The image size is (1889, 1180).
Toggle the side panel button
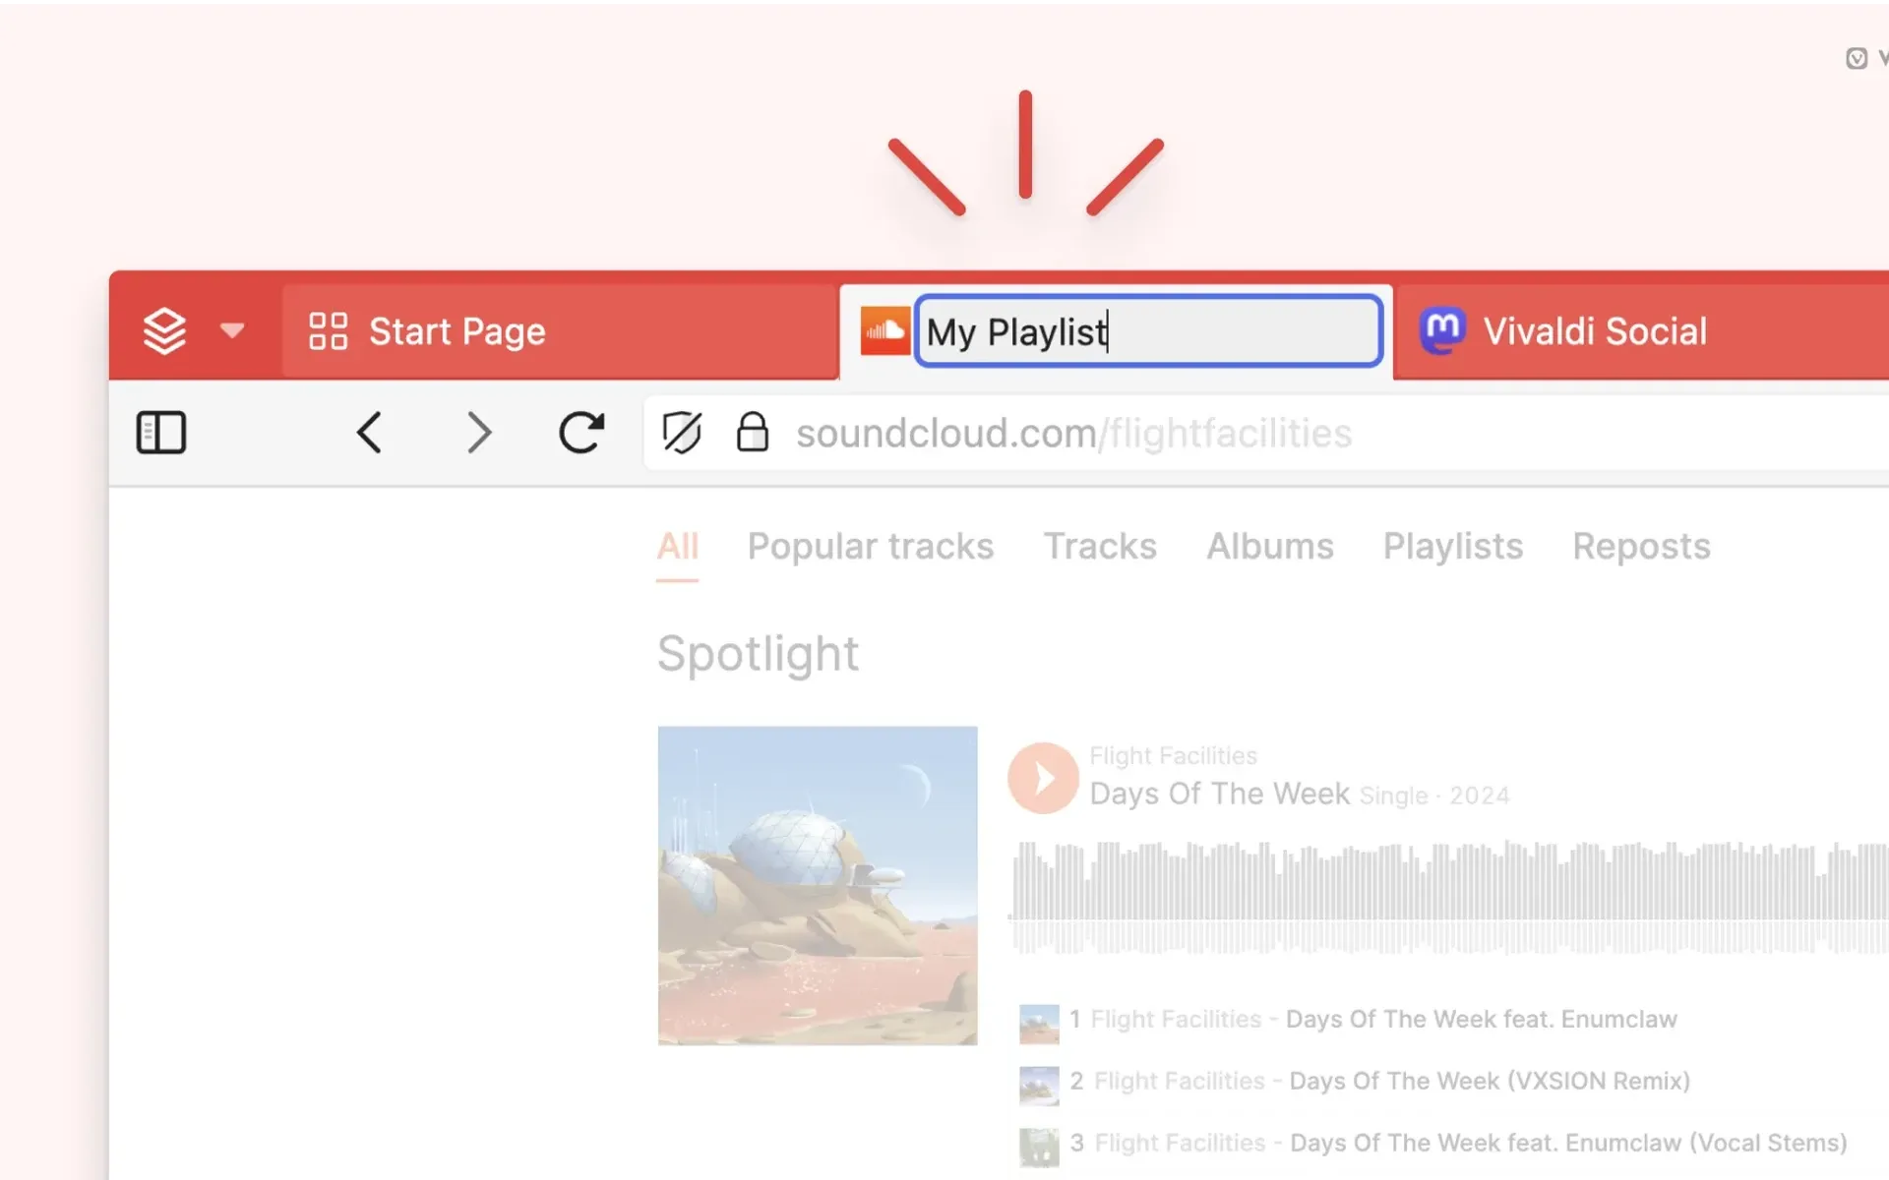161,433
